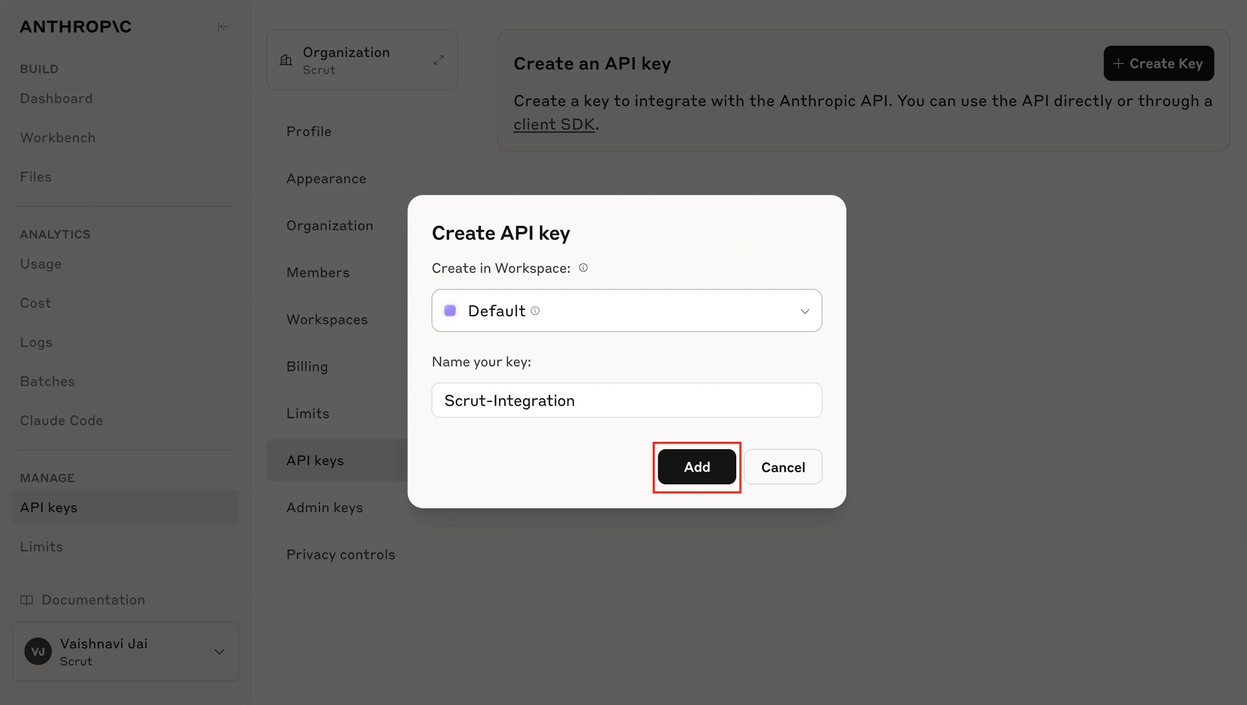Click the organization building icon
The height and width of the screenshot is (705, 1247).
coord(286,60)
